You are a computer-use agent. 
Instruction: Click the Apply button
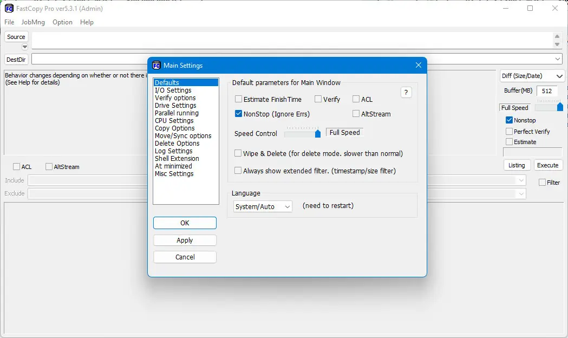point(185,240)
